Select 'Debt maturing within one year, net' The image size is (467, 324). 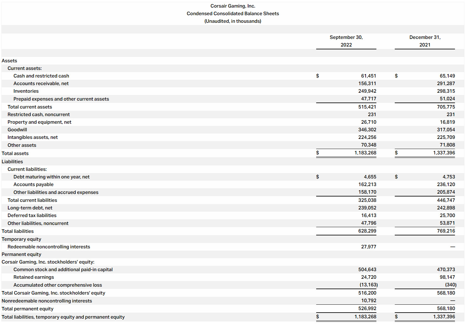click(52, 177)
